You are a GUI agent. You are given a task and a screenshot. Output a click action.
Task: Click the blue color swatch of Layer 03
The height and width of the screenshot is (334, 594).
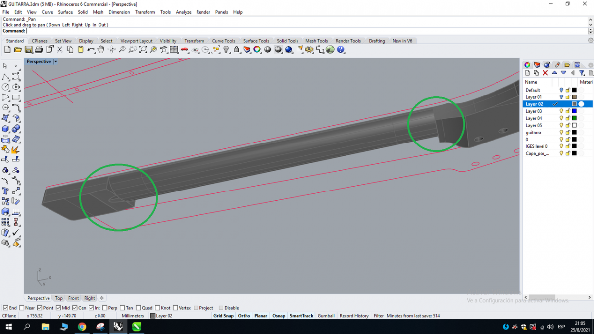click(x=574, y=111)
